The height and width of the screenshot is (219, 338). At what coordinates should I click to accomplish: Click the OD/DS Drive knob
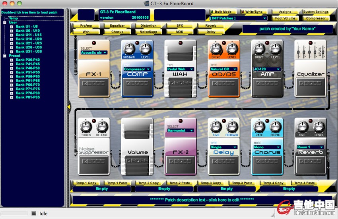(x=216, y=49)
